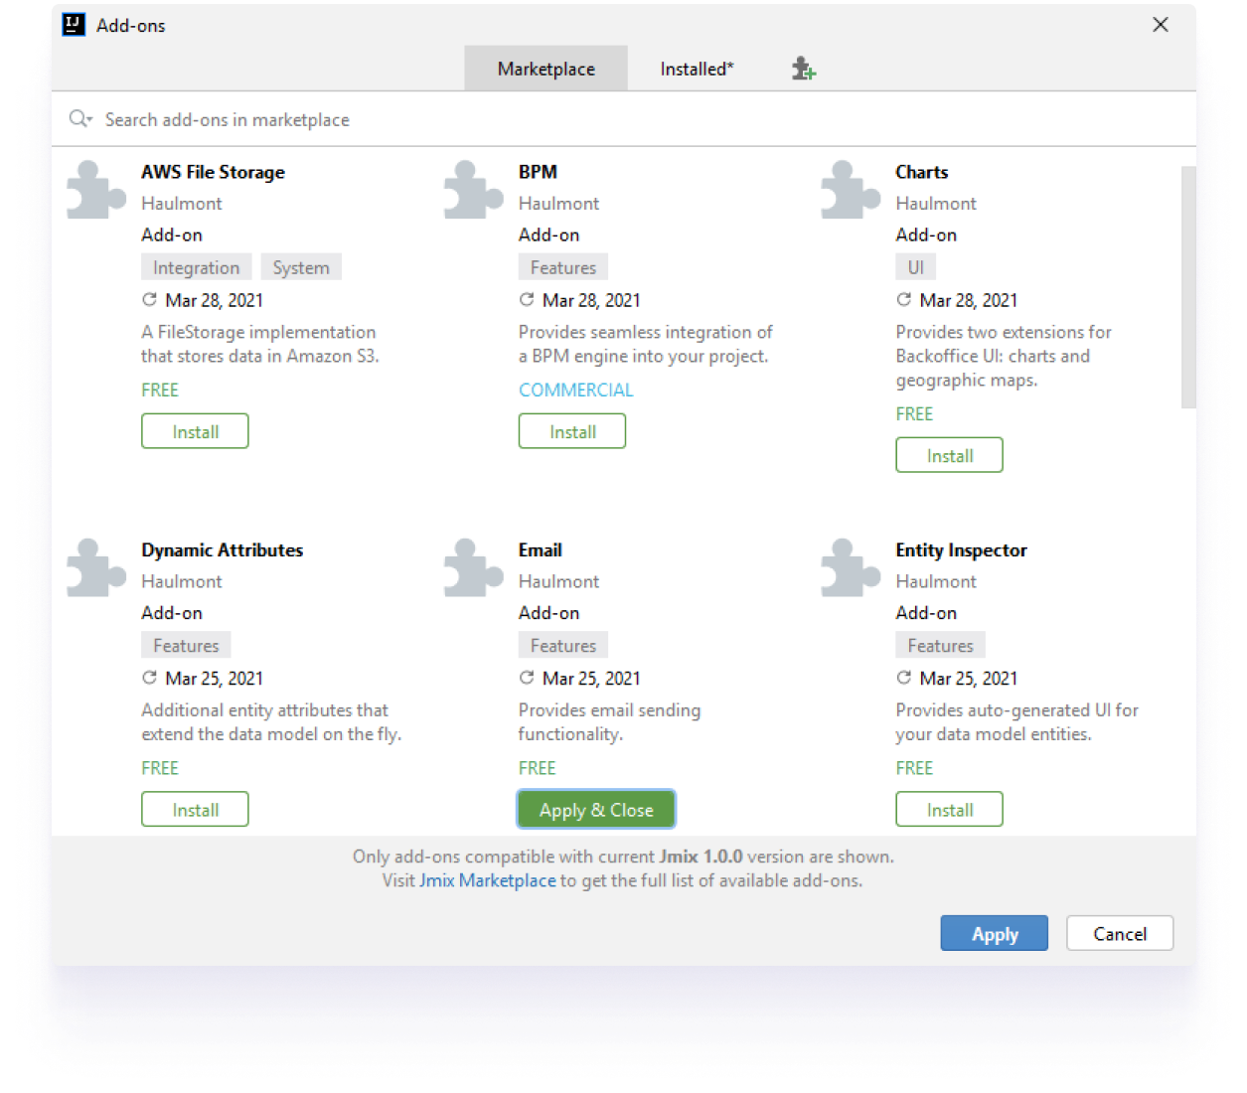1247x1093 pixels.
Task: Open the Installed tab
Action: [x=698, y=69]
